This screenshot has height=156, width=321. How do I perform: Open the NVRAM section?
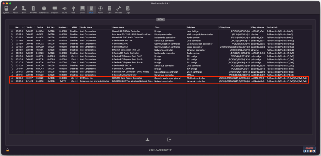point(33,9)
